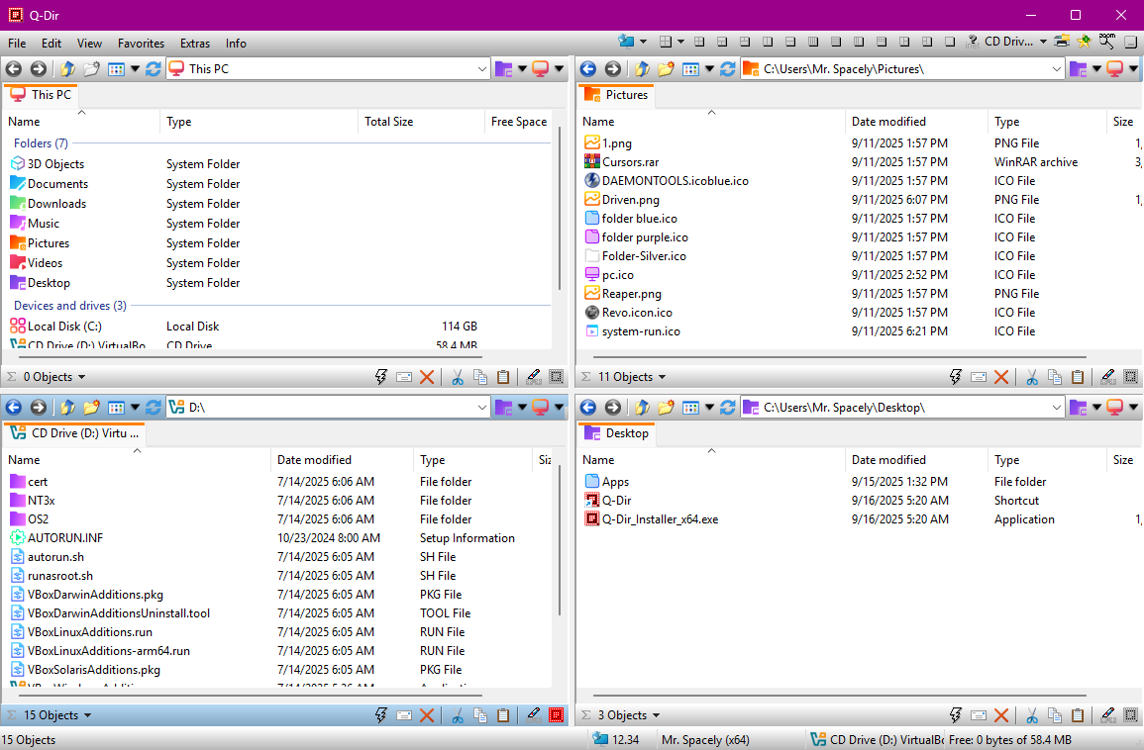Open the File menu

pyautogui.click(x=17, y=43)
